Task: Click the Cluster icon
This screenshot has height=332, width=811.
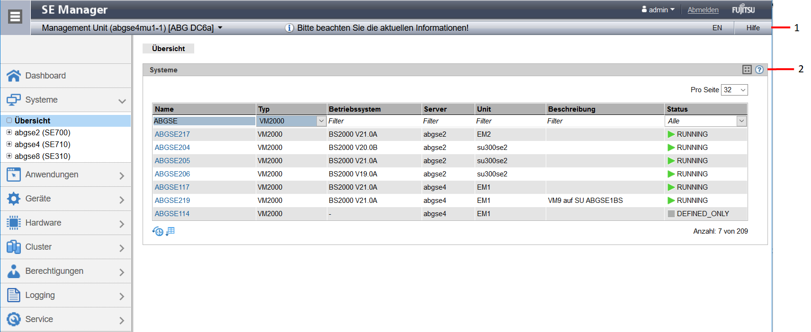Action: [x=14, y=247]
